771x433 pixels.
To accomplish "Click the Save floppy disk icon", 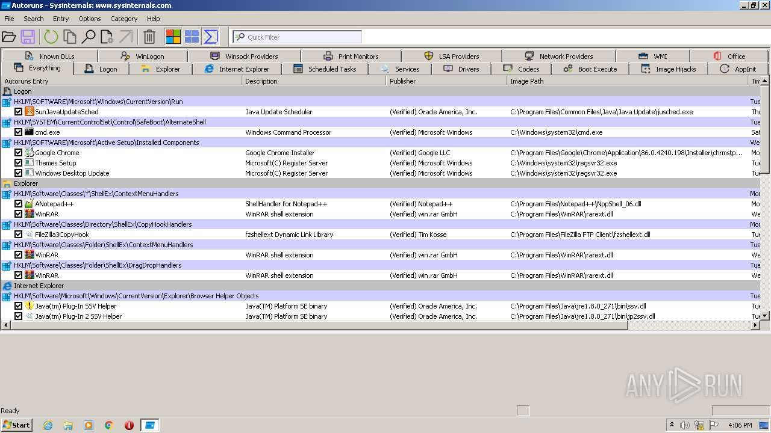I will point(28,37).
